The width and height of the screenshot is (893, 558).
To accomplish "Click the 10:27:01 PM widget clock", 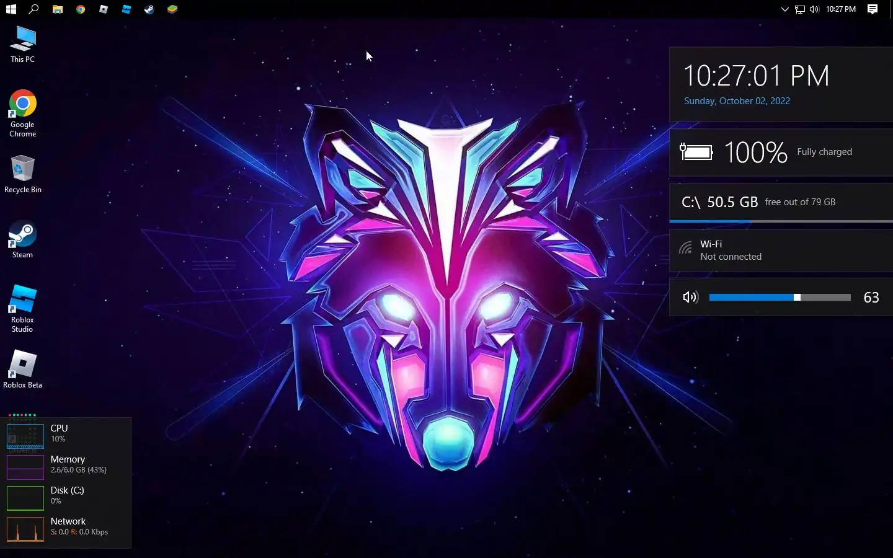I will [756, 76].
